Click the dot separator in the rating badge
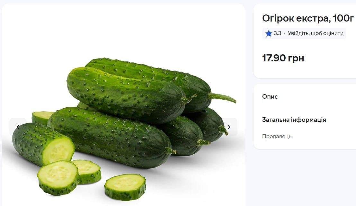356x206 pixels. click(x=284, y=33)
